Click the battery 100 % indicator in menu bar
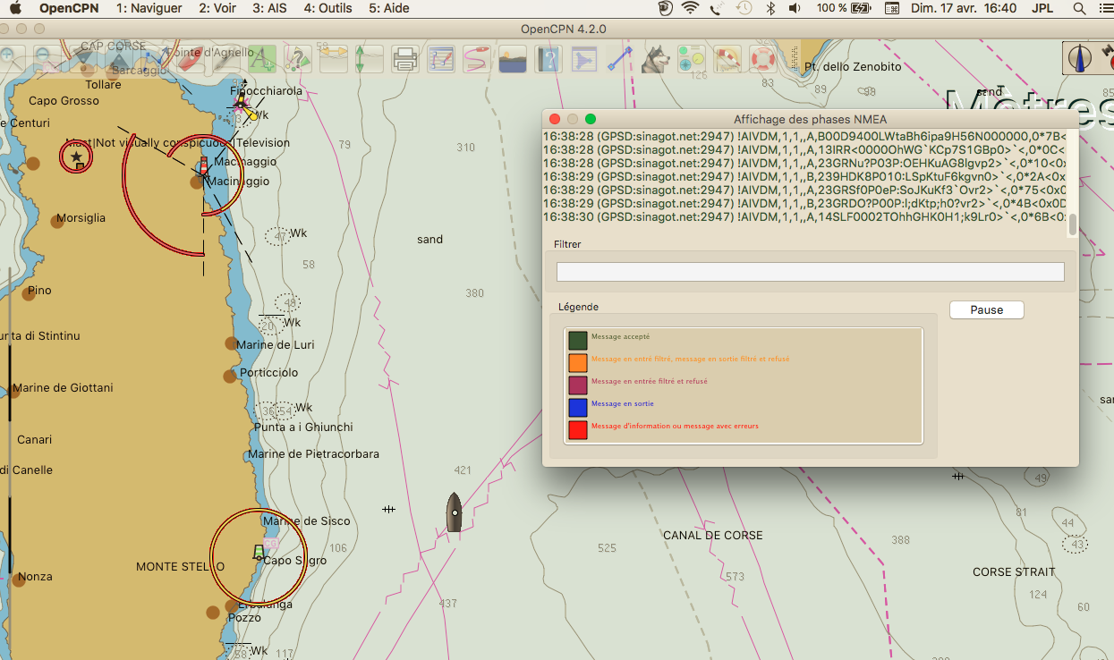The image size is (1114, 660). pyautogui.click(x=842, y=8)
